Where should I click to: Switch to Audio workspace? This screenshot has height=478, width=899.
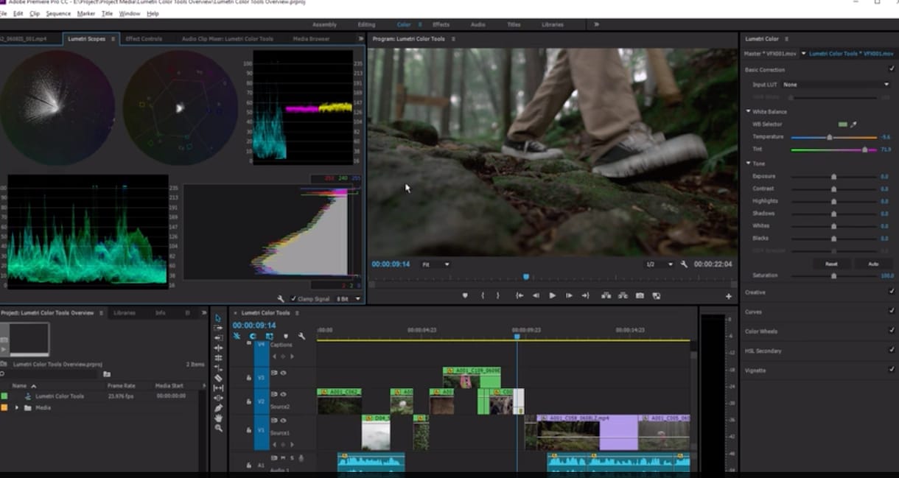pos(478,24)
